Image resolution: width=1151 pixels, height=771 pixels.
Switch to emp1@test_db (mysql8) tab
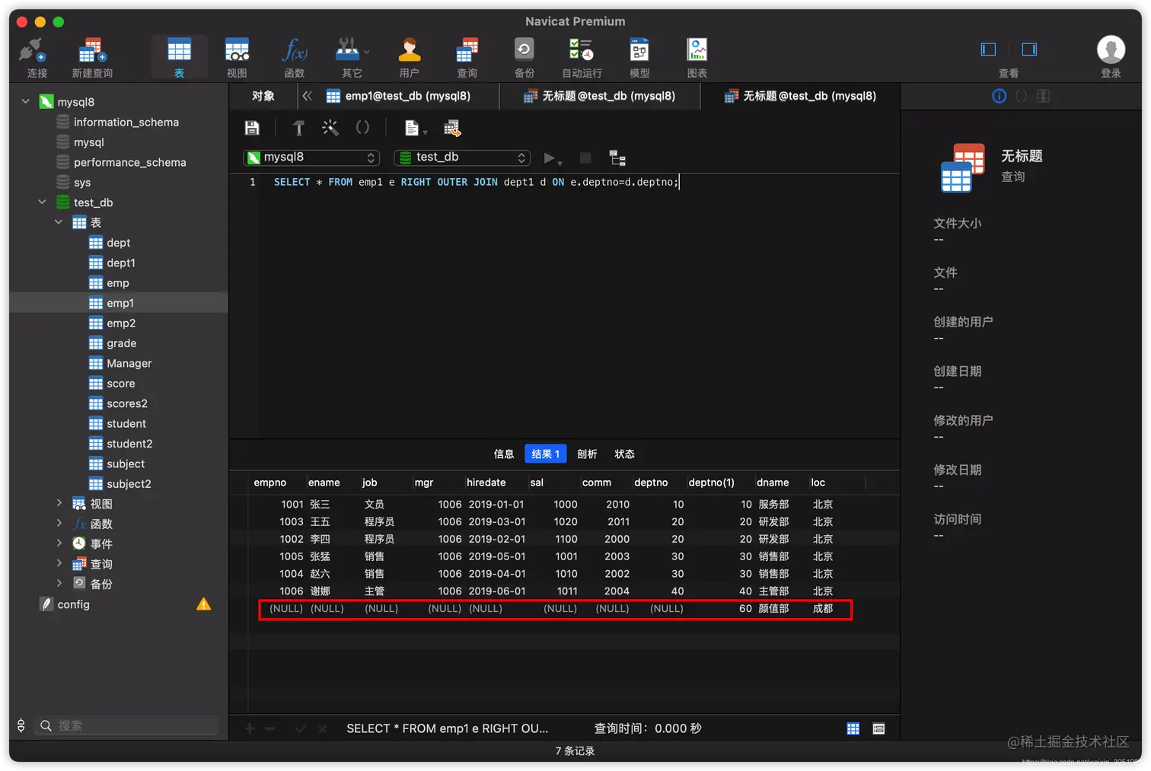coord(398,96)
